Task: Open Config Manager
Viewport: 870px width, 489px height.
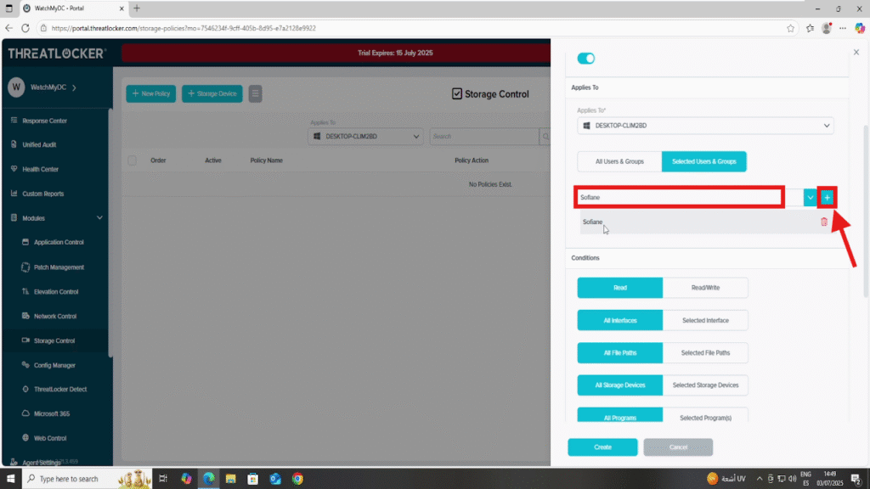Action: (x=54, y=365)
